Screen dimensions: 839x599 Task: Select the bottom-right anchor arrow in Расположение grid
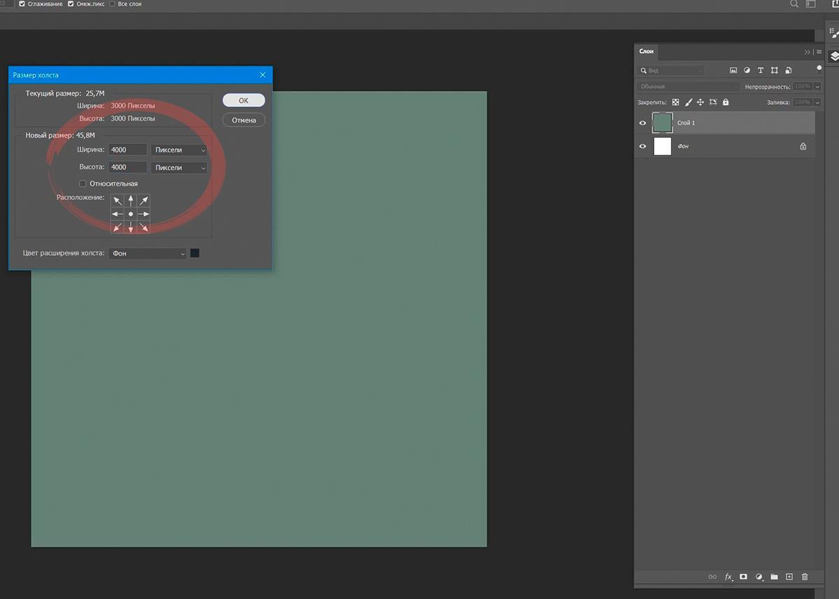click(x=144, y=226)
